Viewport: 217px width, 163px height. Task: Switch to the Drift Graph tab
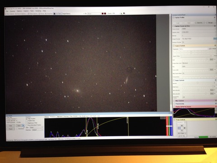point(93,116)
